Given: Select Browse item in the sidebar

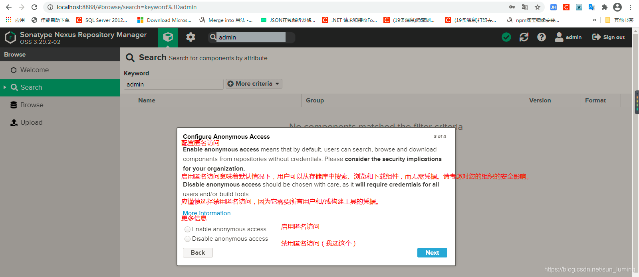Looking at the screenshot, I should click(x=60, y=105).
